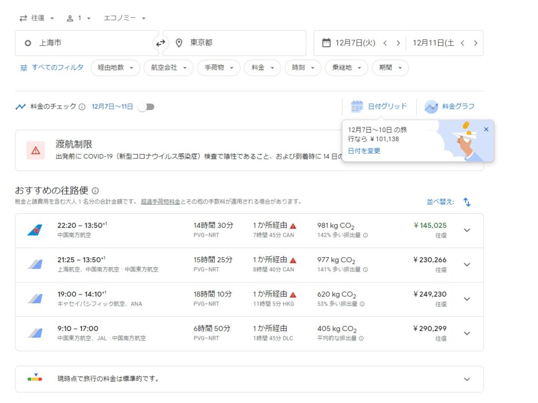Open the 航空会社 airlines filter
Viewport: 538px width, 403px height.
168,68
